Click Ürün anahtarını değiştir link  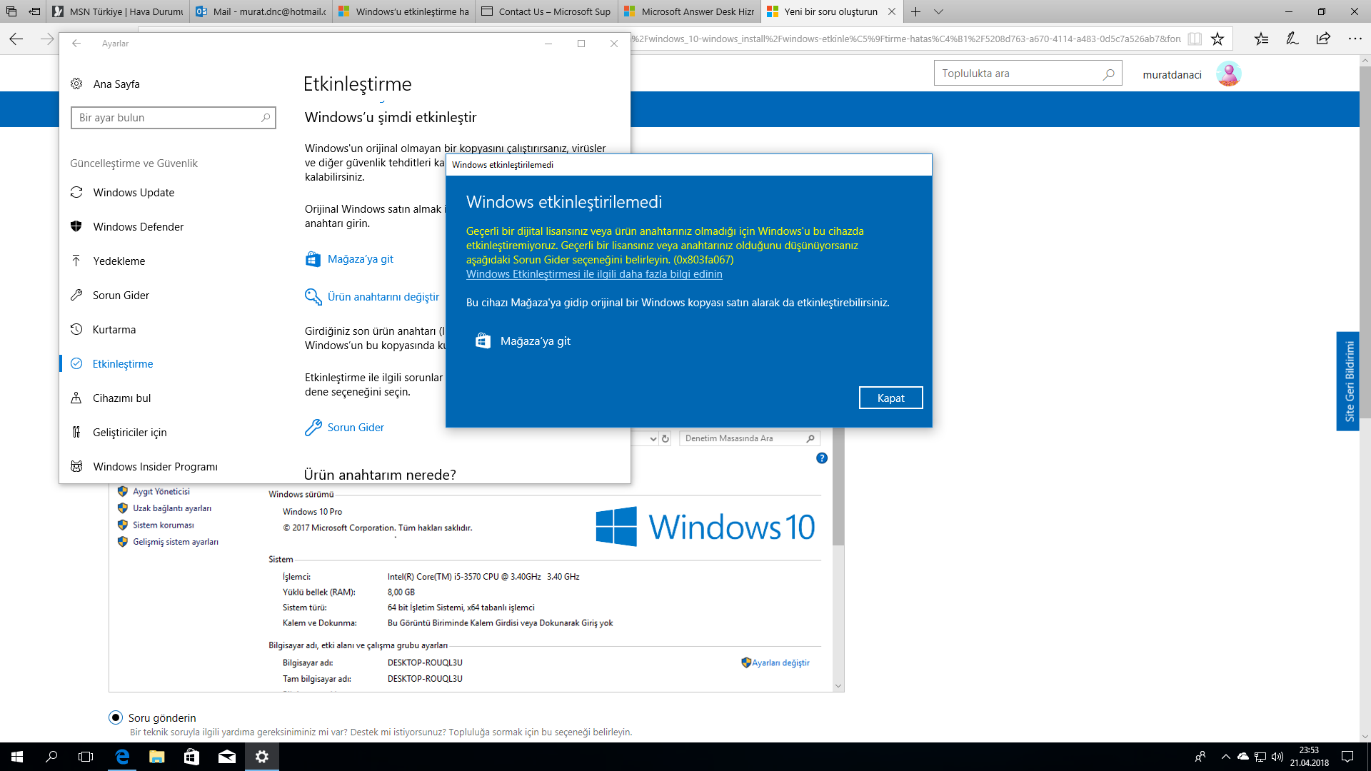pyautogui.click(x=372, y=297)
